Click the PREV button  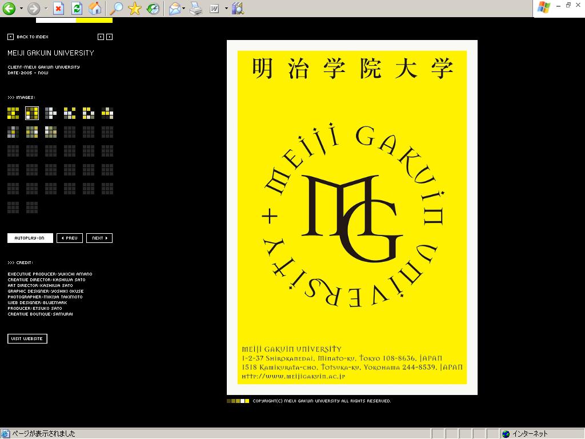tap(69, 238)
